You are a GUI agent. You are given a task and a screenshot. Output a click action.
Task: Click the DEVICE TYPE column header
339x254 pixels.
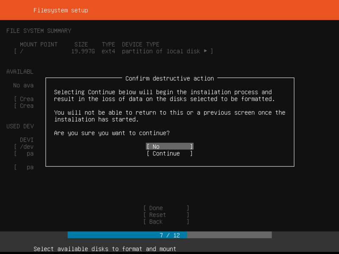pyautogui.click(x=141, y=44)
